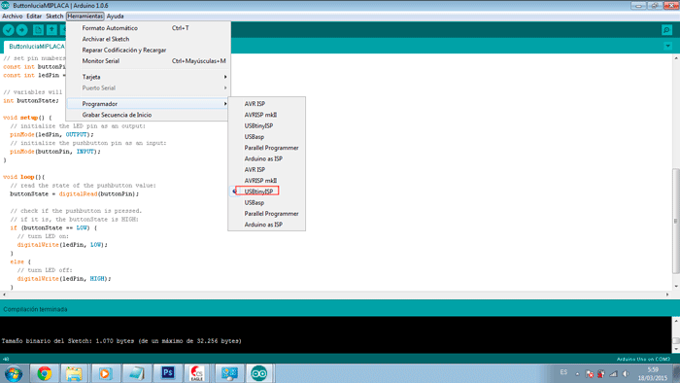Click the Upload arrow toolbar button

click(21, 30)
